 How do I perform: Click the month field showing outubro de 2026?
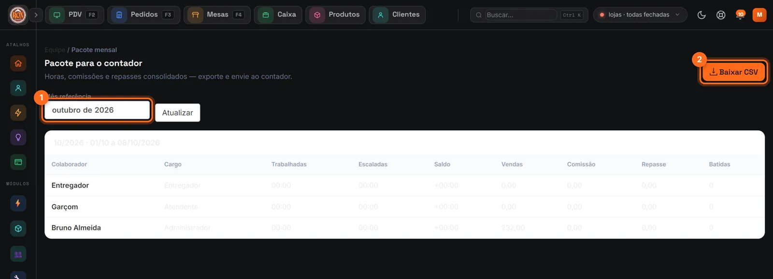[97, 110]
